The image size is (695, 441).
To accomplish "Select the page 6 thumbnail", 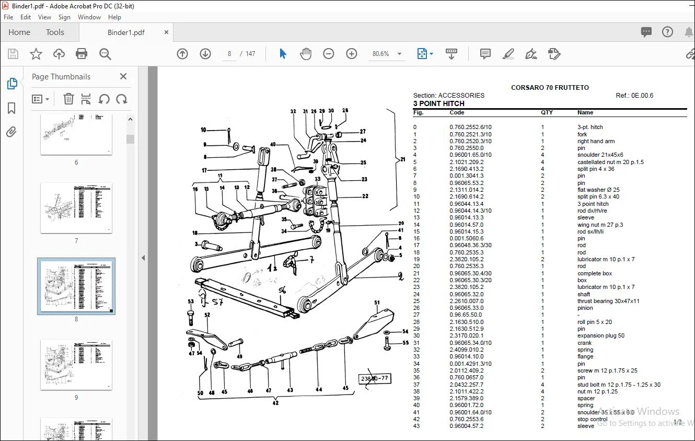I will click(x=76, y=134).
